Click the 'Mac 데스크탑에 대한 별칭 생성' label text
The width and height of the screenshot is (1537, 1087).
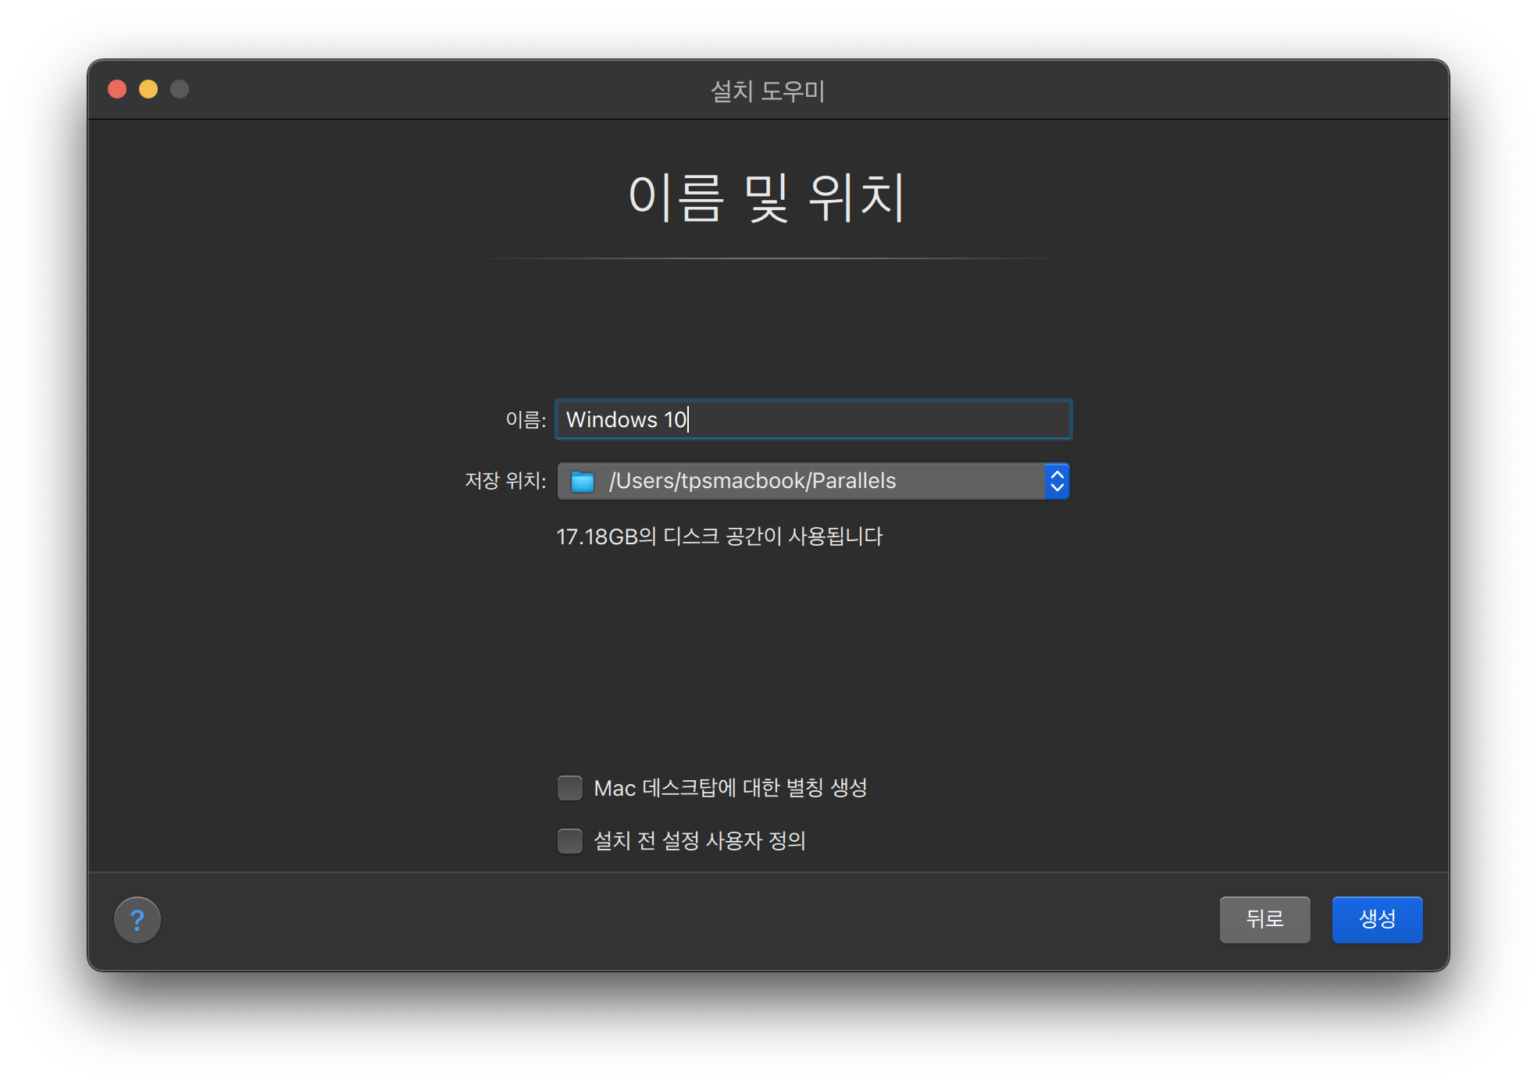(x=730, y=788)
